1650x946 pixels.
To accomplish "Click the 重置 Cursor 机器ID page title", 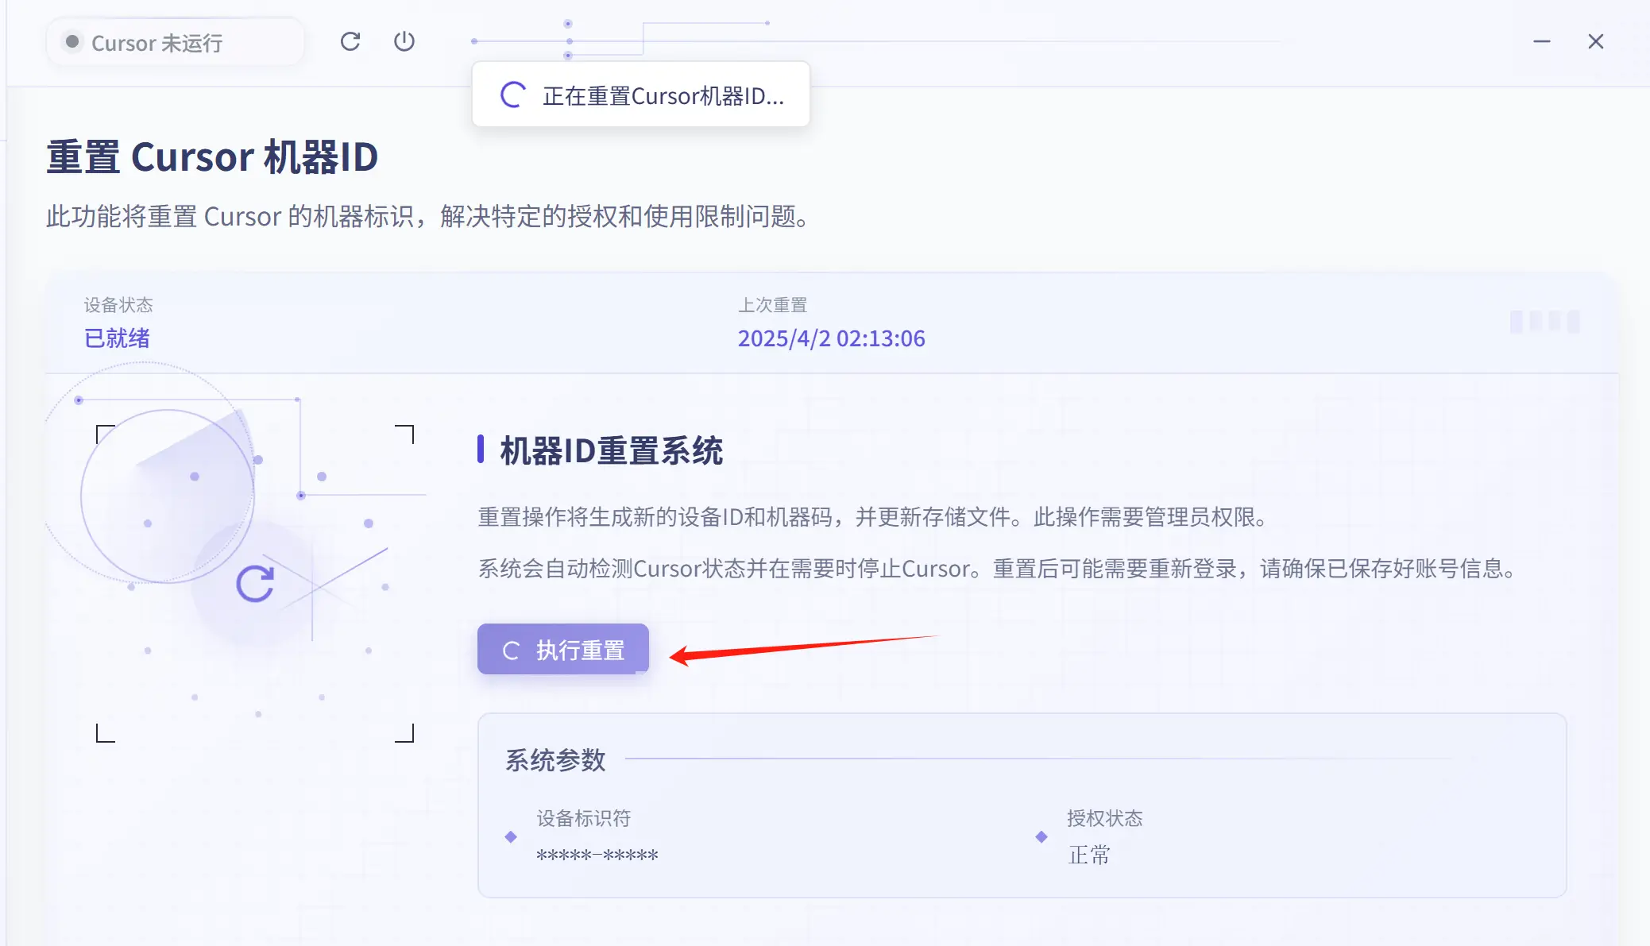I will [x=212, y=156].
